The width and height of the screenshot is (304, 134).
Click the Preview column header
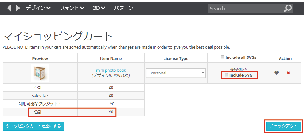40,58
